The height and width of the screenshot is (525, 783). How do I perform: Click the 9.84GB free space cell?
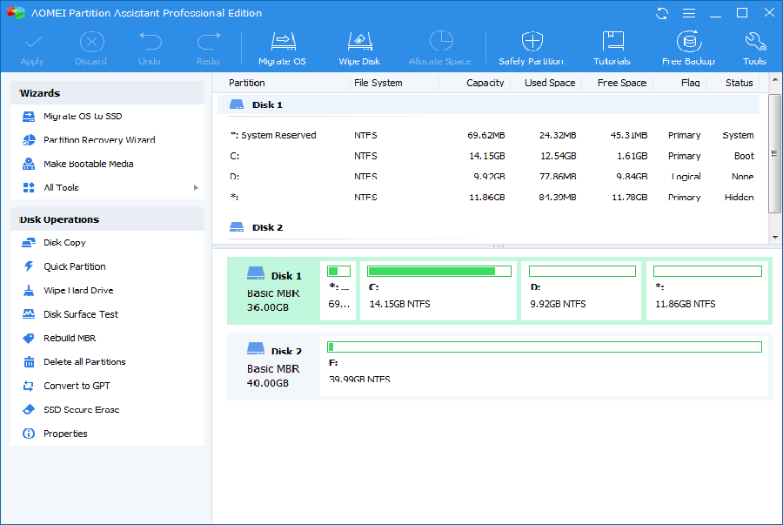tap(632, 177)
